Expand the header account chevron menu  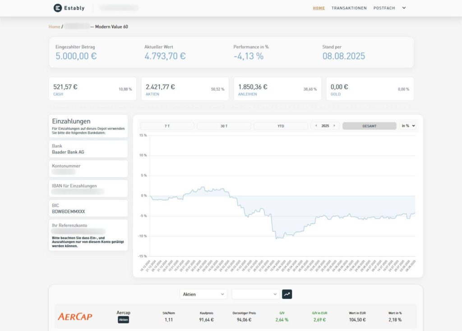tap(404, 8)
